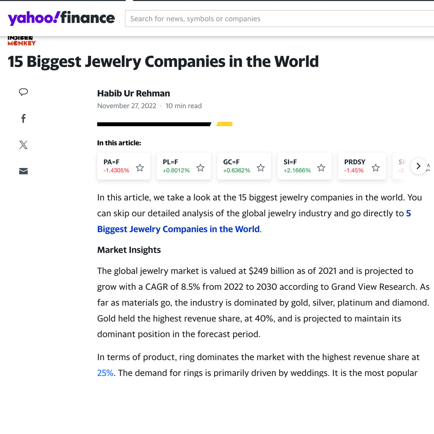Share the article on X
This screenshot has width=434, height=434.
[23, 145]
